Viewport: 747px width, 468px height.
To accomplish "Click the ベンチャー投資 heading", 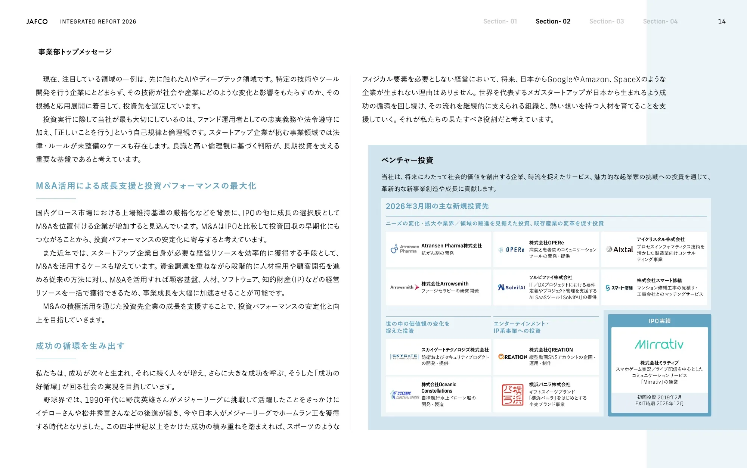I will click(x=407, y=160).
